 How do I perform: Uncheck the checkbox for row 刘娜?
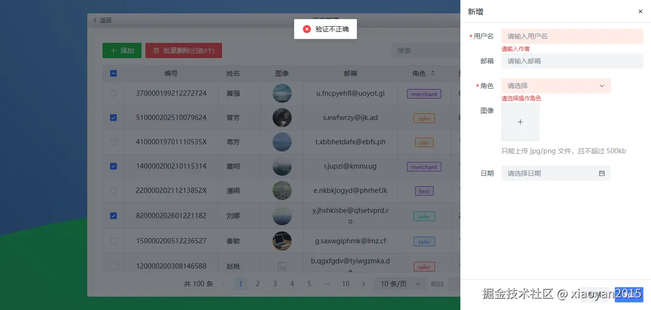pos(113,216)
